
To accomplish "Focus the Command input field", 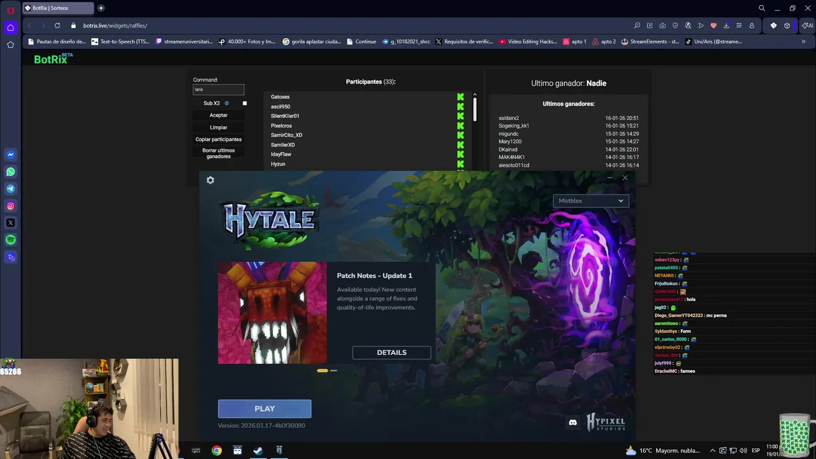I will [x=219, y=89].
